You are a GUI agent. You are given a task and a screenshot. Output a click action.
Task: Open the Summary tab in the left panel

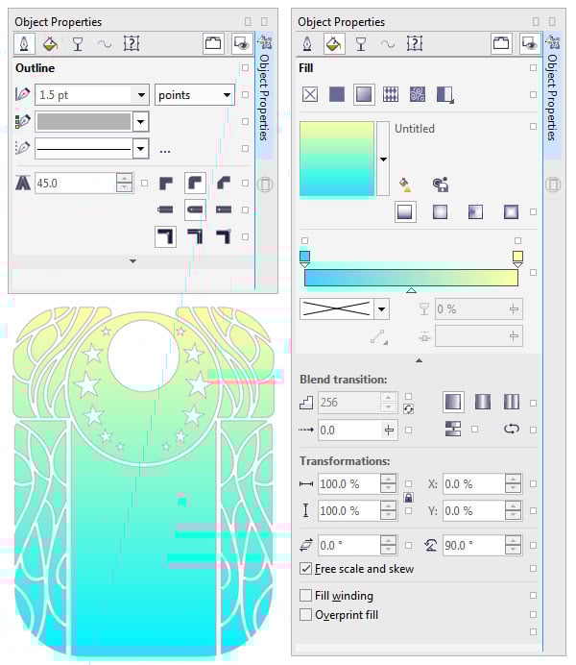tap(132, 43)
